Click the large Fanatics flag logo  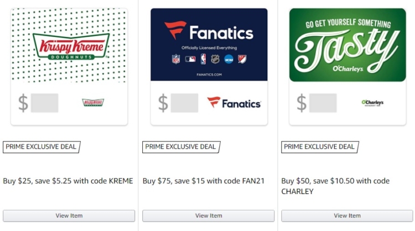[x=175, y=30]
